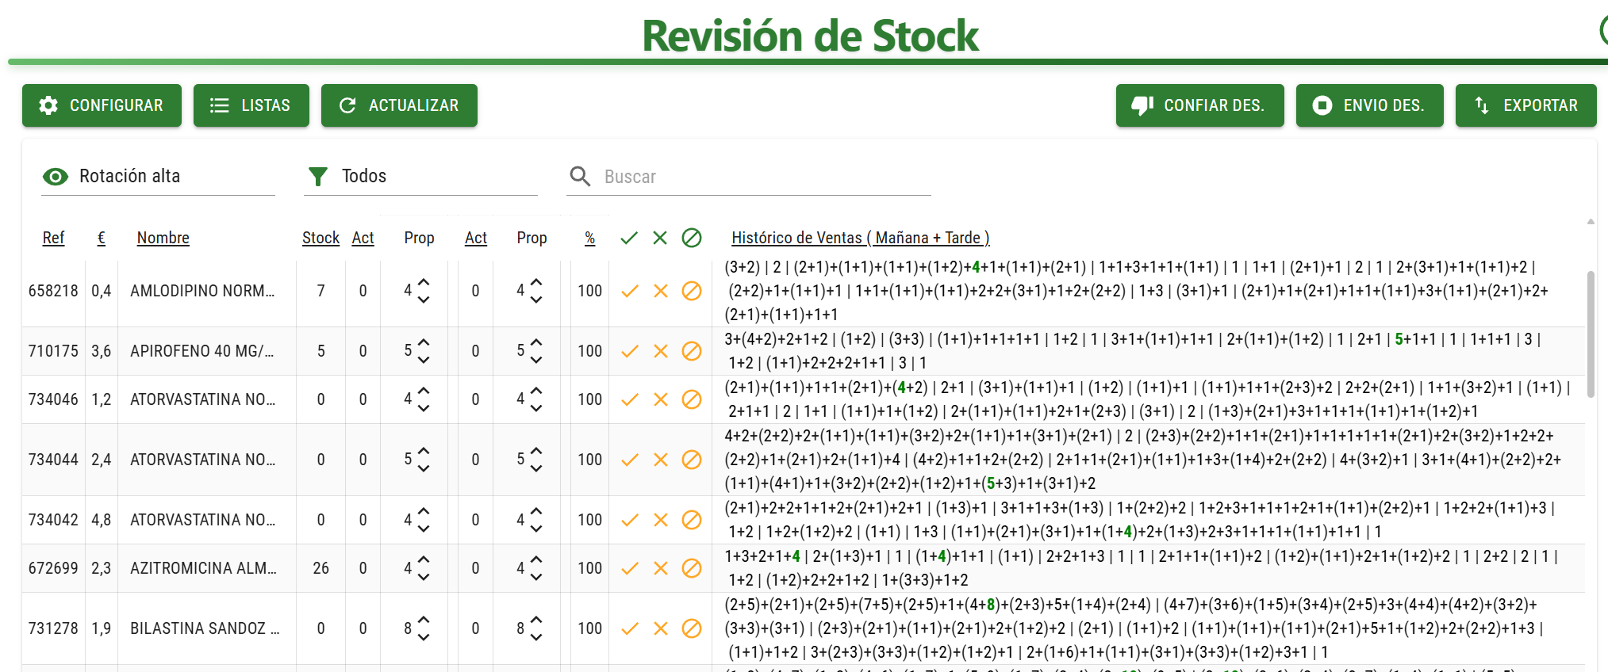The width and height of the screenshot is (1608, 672).
Task: Click the header green block-all icon
Action: coord(692,238)
